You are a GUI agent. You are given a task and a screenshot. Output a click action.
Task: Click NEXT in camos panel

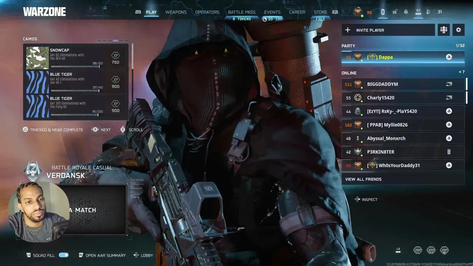pyautogui.click(x=101, y=130)
